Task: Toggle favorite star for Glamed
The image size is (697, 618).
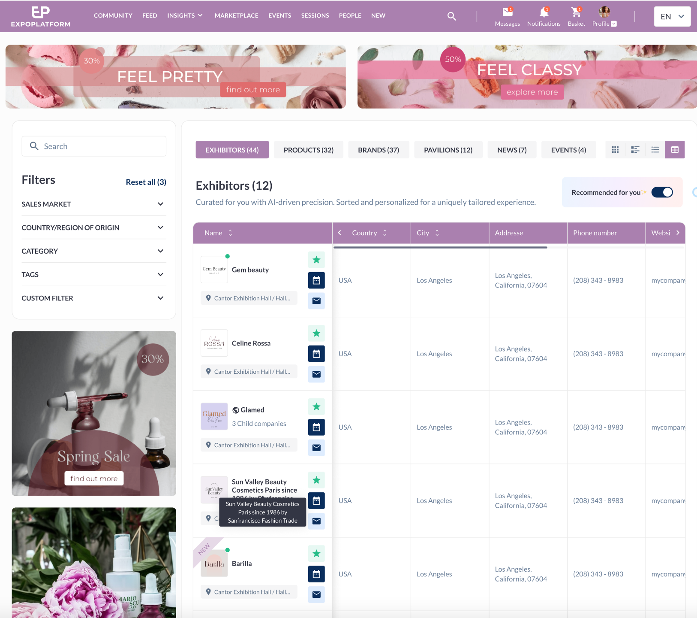Action: coord(316,406)
